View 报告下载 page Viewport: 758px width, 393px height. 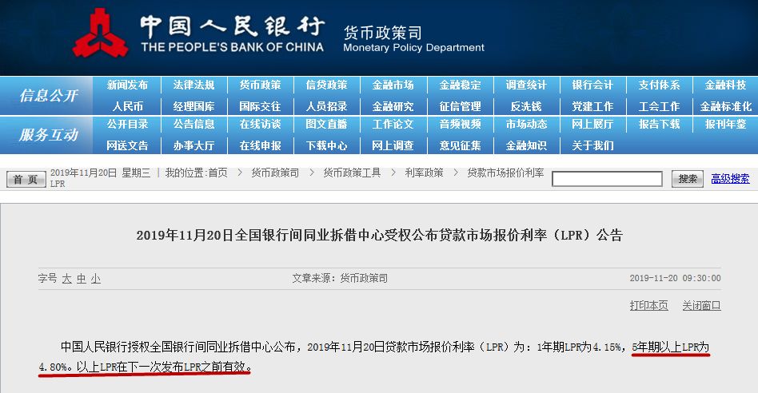coord(660,124)
